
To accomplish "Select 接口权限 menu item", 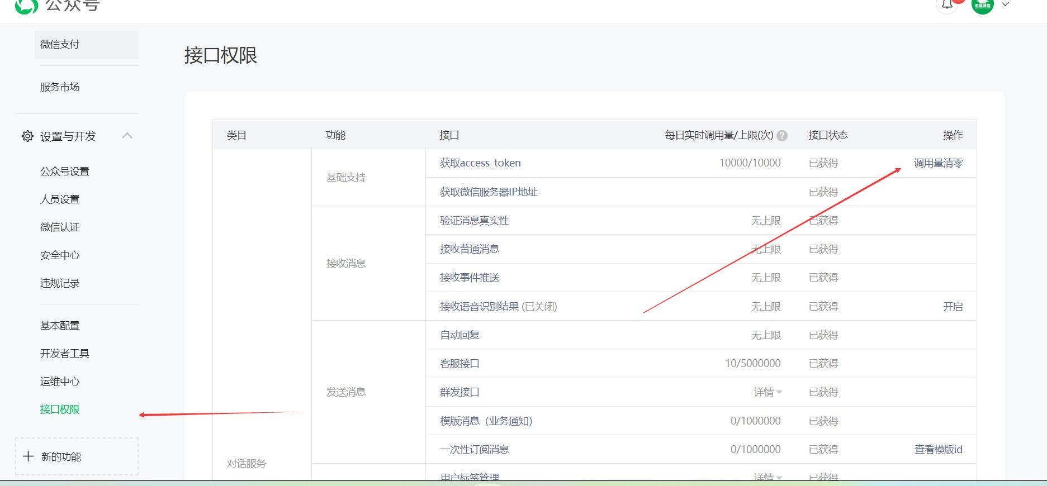I will 60,409.
